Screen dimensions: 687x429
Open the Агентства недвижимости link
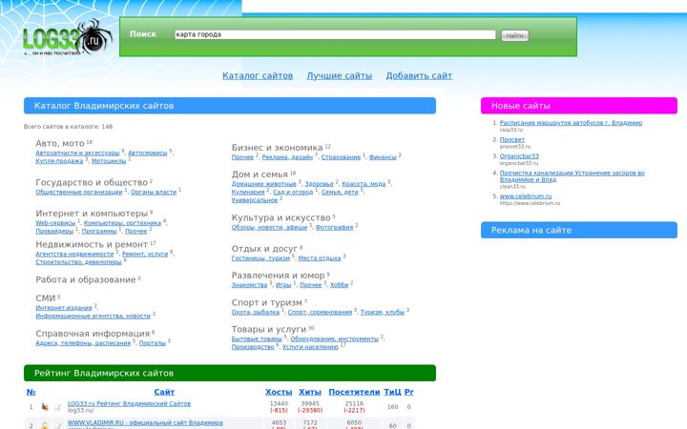[x=74, y=254]
